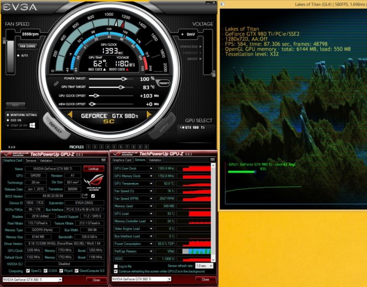The width and height of the screenshot is (367, 287).
Task: Click the camera icon in the GPU-Z Sensors window
Action: pos(212,159)
